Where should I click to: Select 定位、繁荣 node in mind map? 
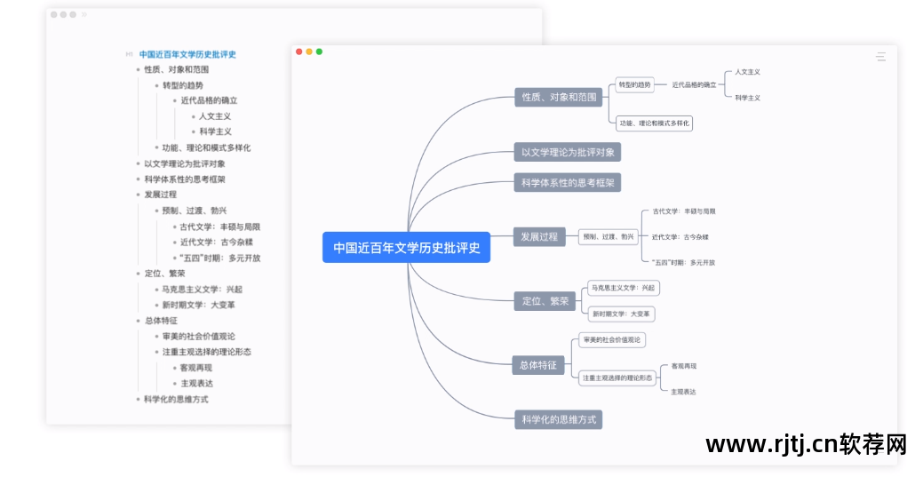click(x=545, y=301)
